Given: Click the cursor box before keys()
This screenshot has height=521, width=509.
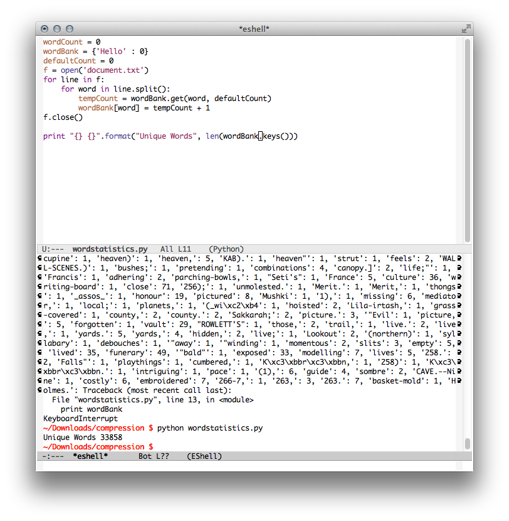Looking at the screenshot, I should coord(261,136).
